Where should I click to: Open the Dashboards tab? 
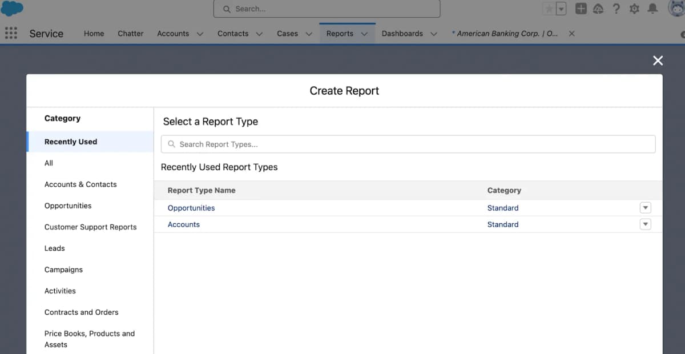pyautogui.click(x=402, y=34)
